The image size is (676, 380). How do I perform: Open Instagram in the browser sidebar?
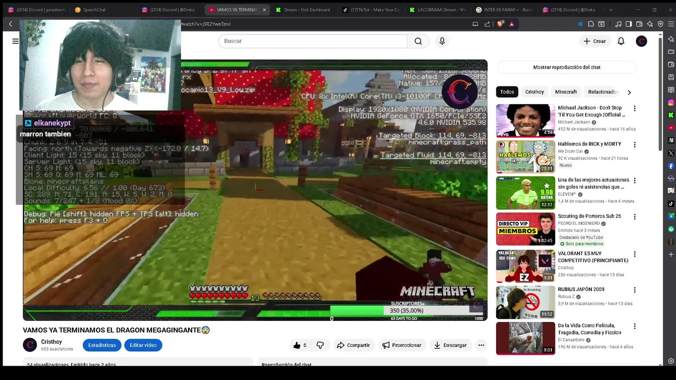(671, 102)
